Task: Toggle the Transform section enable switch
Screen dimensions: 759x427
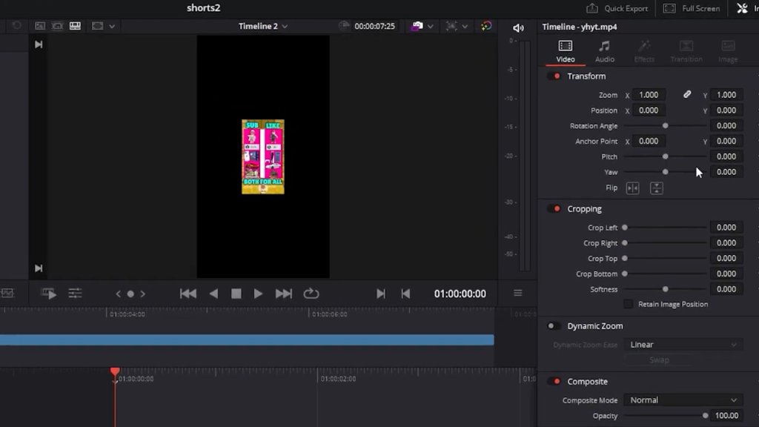Action: click(554, 76)
